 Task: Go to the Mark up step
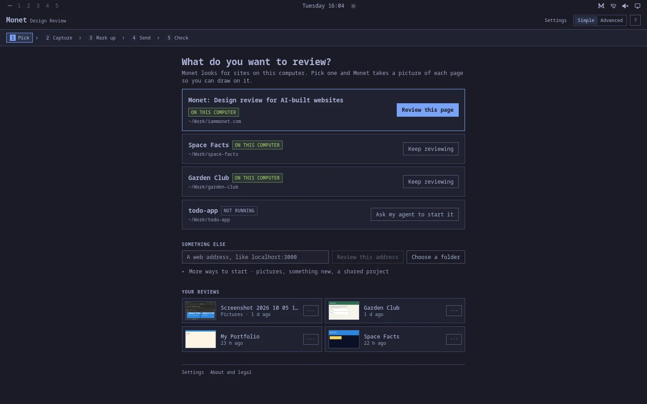[102, 38]
